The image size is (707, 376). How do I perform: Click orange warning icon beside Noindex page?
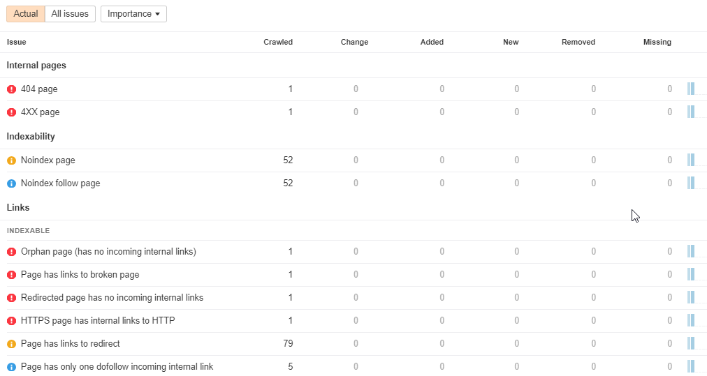click(x=11, y=160)
